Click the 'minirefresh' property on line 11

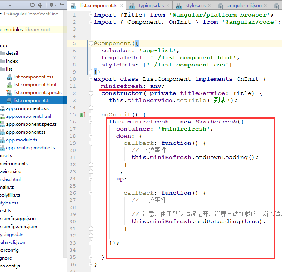(122, 86)
